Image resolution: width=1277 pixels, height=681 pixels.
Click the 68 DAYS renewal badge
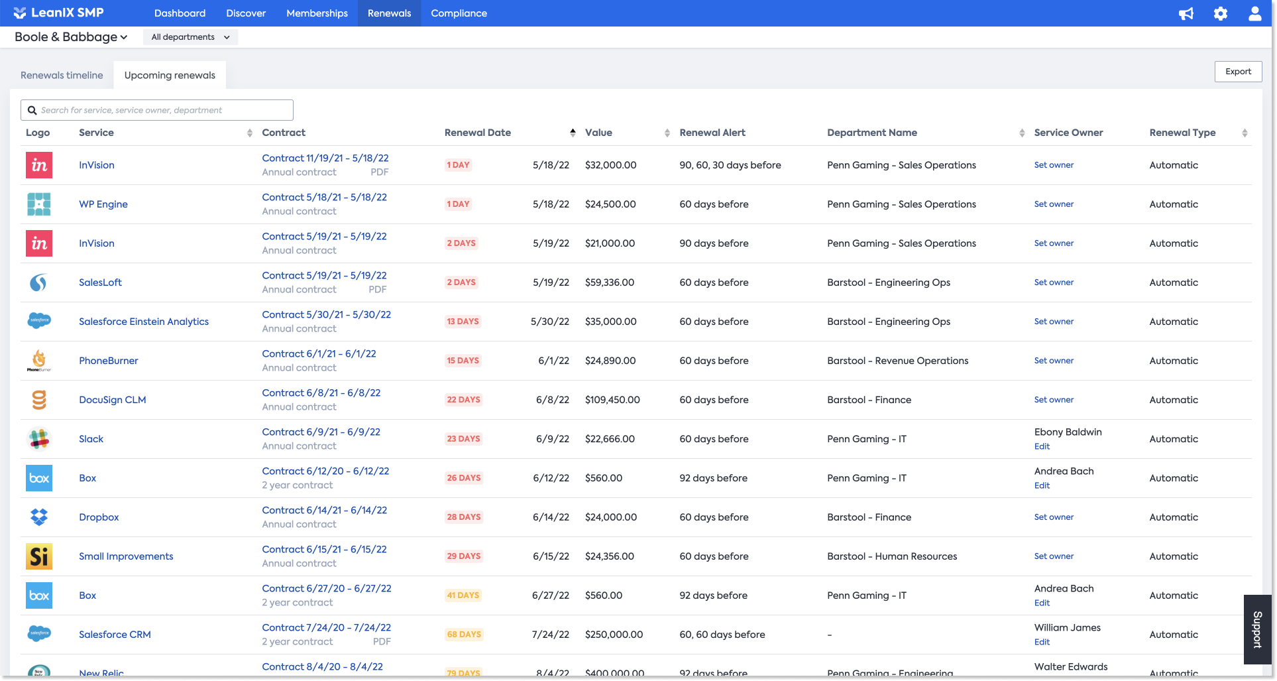(x=464, y=635)
